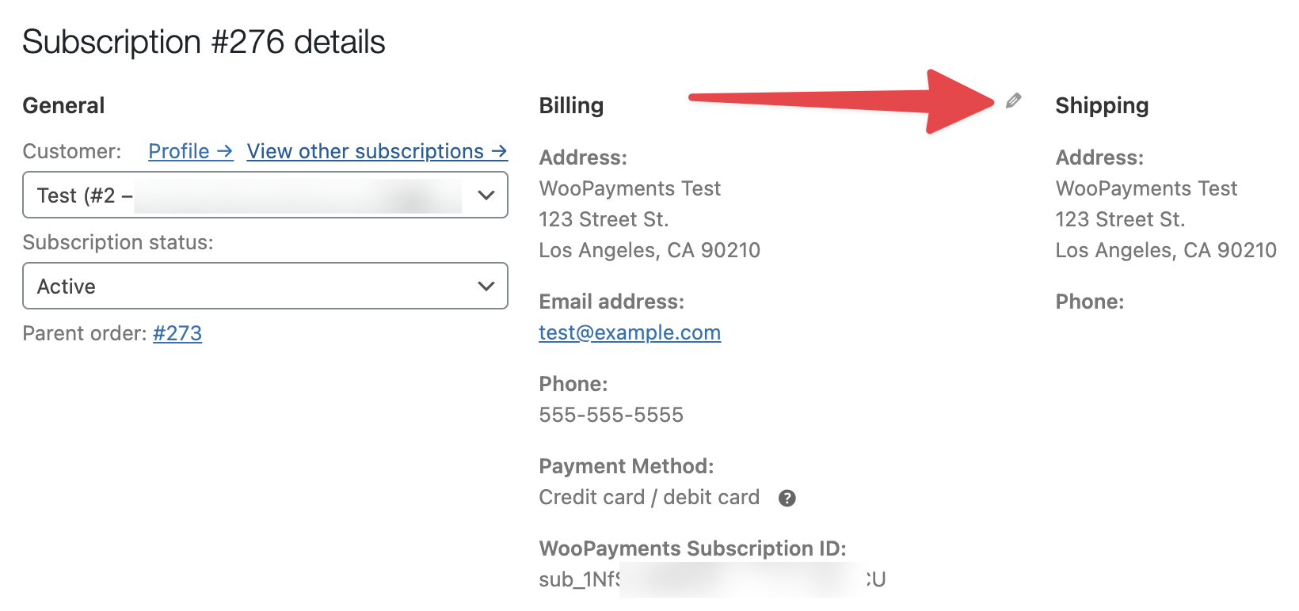
Task: Click the Credit card / debit card text
Action: pyautogui.click(x=649, y=497)
